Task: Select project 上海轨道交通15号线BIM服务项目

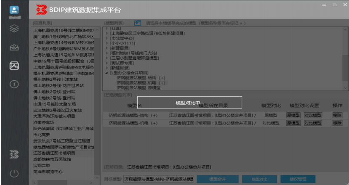Action: (x=63, y=55)
